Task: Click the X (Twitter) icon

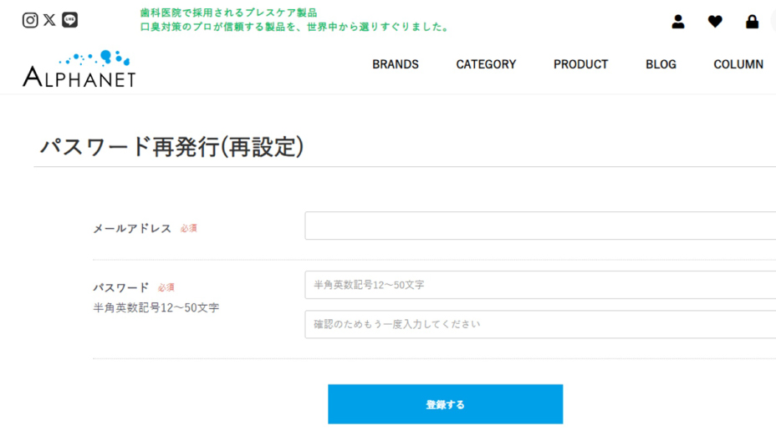Action: 49,20
